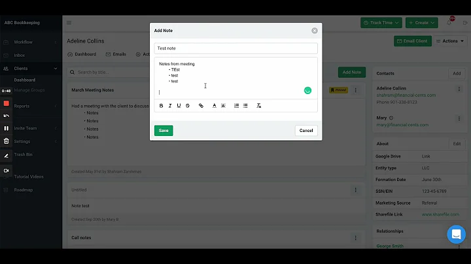Screen dimensions: 471x264
Task: Open the George Smith relationship link
Action: pyautogui.click(x=390, y=246)
